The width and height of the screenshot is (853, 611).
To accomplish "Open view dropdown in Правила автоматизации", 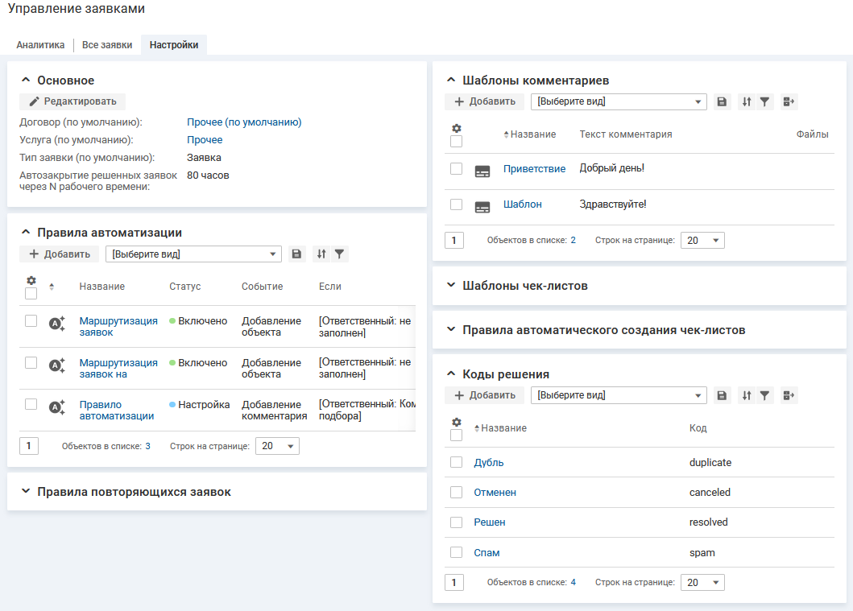I will coord(193,254).
